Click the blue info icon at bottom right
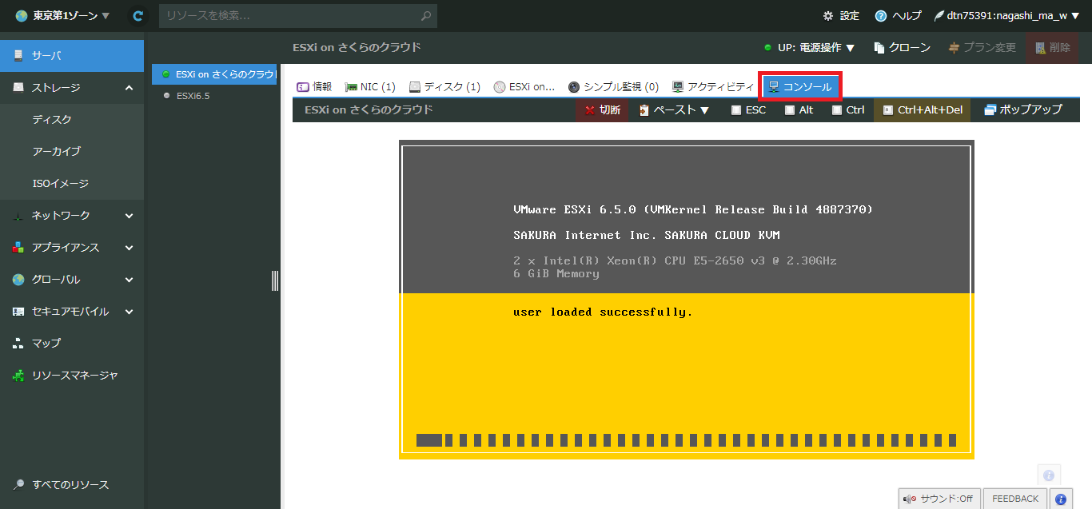The width and height of the screenshot is (1092, 509). [x=1061, y=499]
